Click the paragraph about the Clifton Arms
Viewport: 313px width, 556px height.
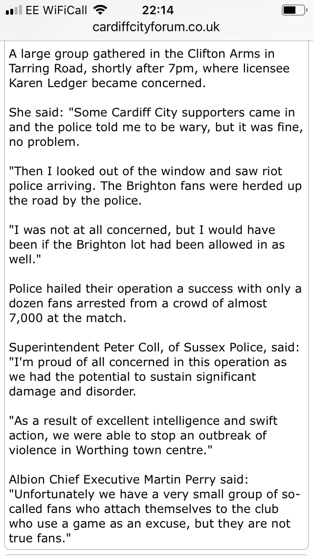[149, 69]
